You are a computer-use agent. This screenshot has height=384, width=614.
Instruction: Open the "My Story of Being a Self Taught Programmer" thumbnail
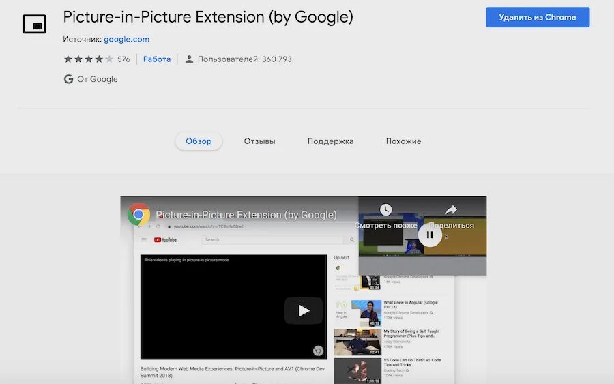(x=357, y=342)
